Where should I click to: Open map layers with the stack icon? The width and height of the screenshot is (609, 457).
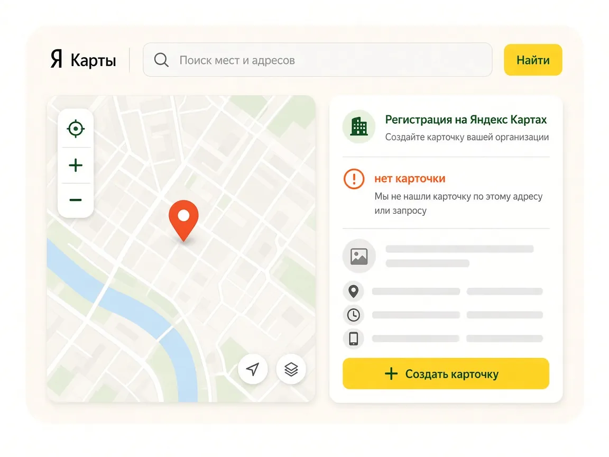(291, 369)
